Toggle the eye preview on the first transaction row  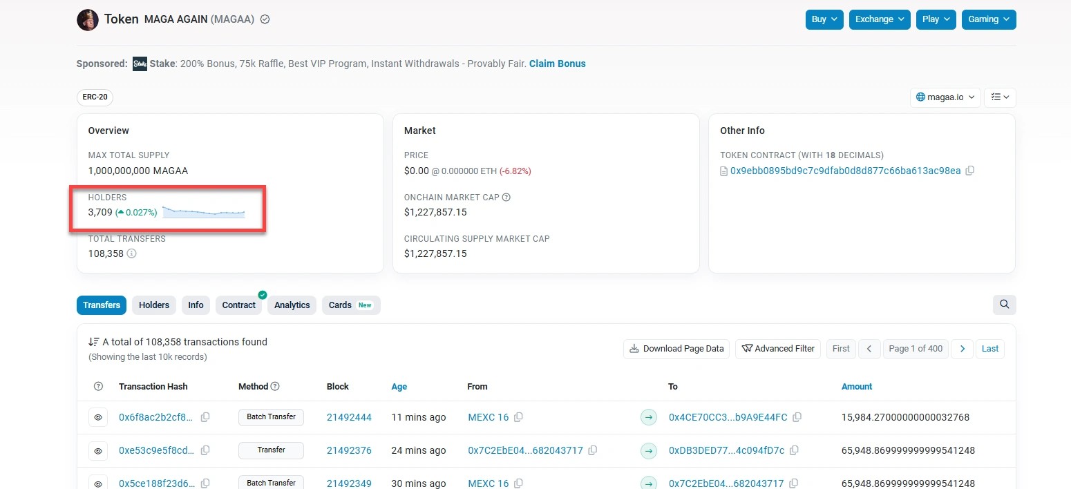click(x=98, y=417)
